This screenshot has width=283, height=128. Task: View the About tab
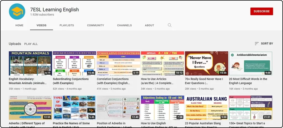pos(150,25)
